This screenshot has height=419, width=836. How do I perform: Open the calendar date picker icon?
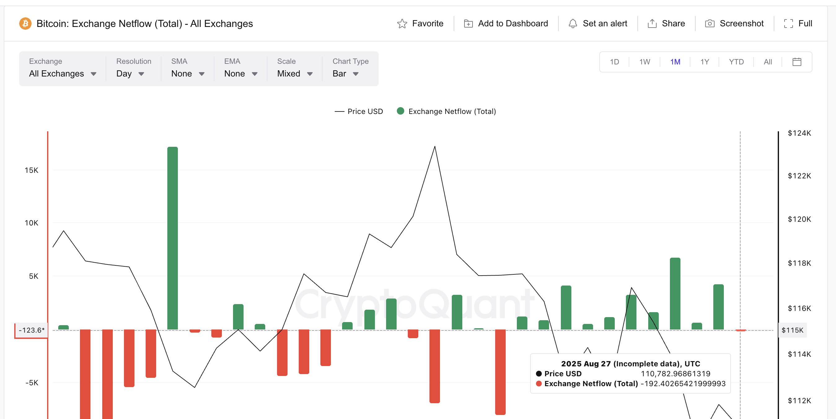click(797, 62)
